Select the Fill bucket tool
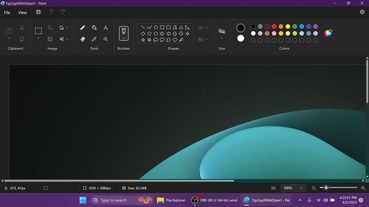The width and height of the screenshot is (369, 207). tap(94, 28)
